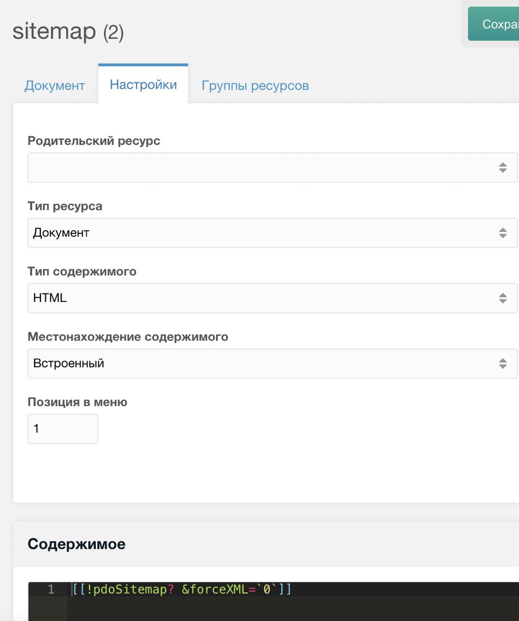The height and width of the screenshot is (621, 519).
Task: Focus the Позиция в меню input field
Action: [x=63, y=429]
